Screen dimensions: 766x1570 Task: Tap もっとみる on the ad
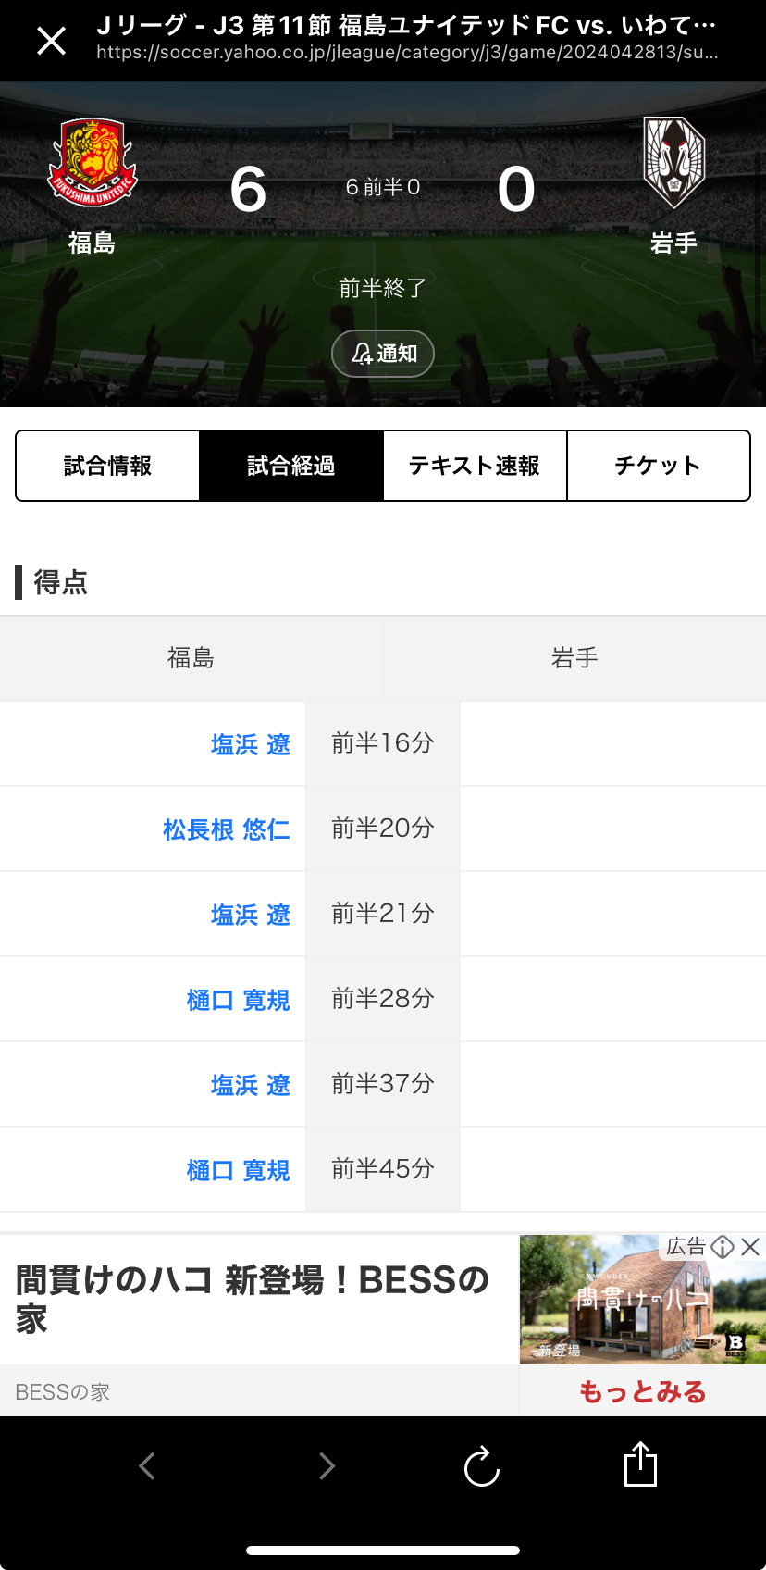[642, 1391]
